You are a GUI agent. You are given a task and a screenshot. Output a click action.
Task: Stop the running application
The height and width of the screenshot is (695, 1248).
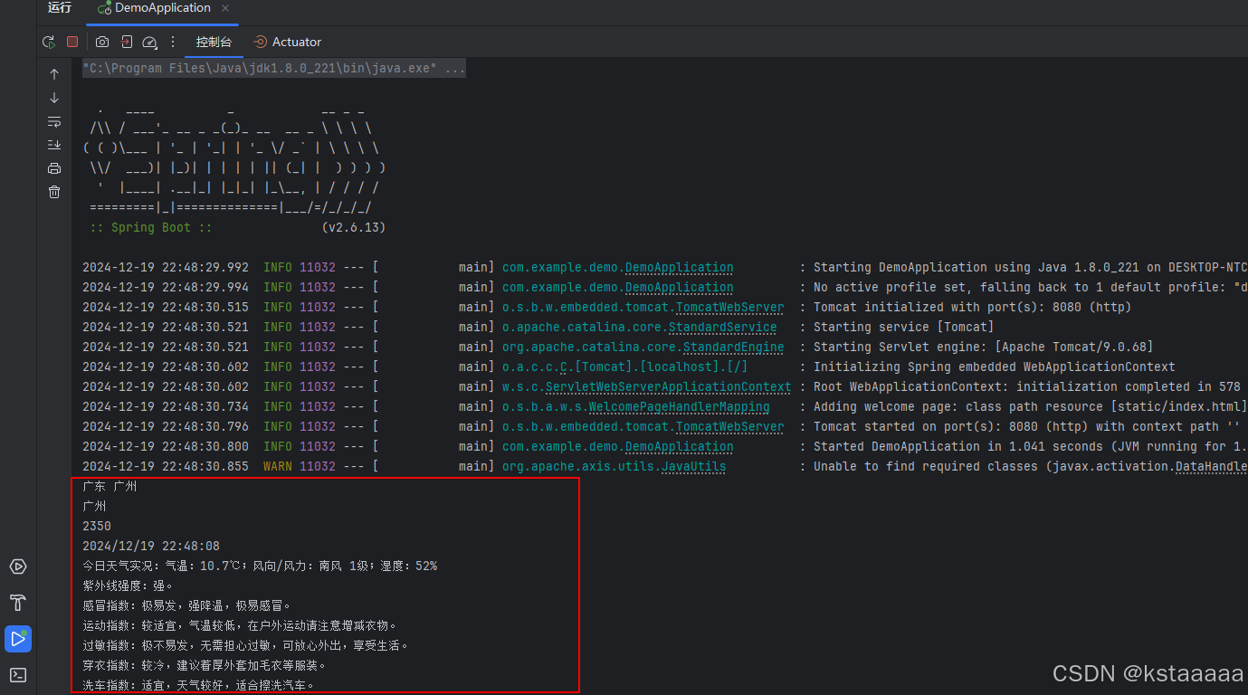(x=71, y=42)
